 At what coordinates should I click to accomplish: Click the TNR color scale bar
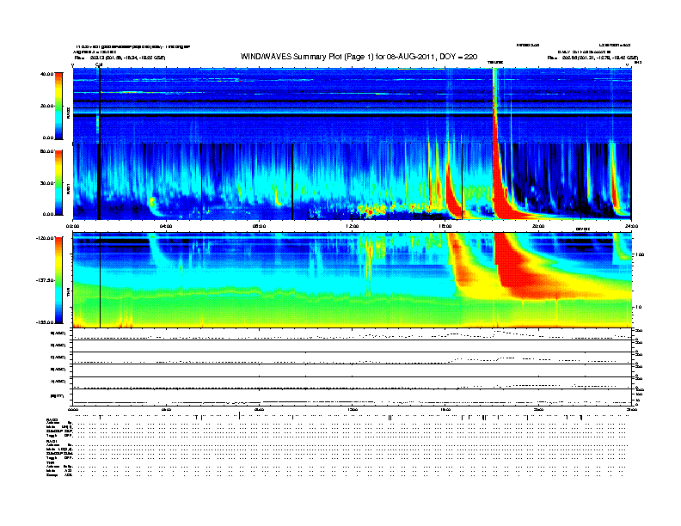[x=58, y=280]
